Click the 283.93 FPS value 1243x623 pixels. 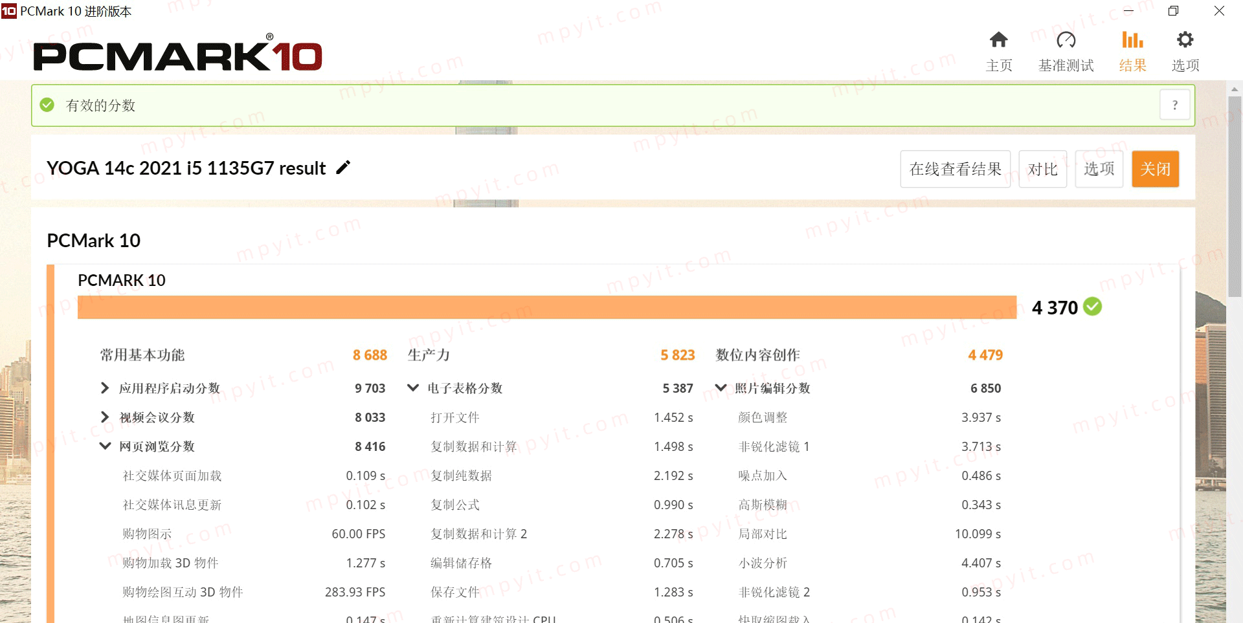[355, 592]
